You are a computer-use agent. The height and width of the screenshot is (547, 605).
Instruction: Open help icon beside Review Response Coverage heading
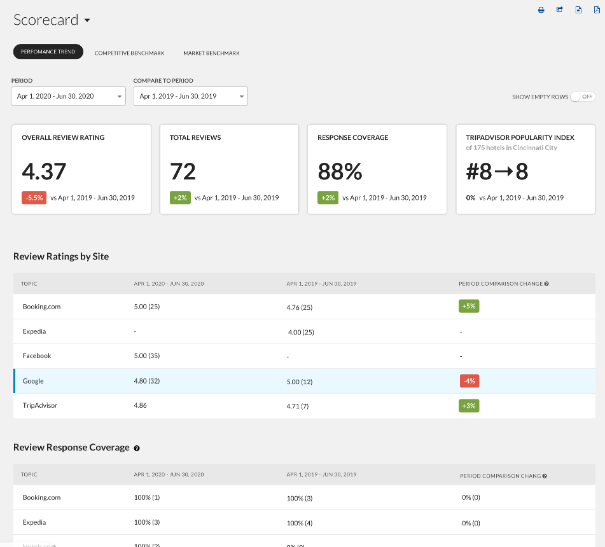pyautogui.click(x=137, y=448)
